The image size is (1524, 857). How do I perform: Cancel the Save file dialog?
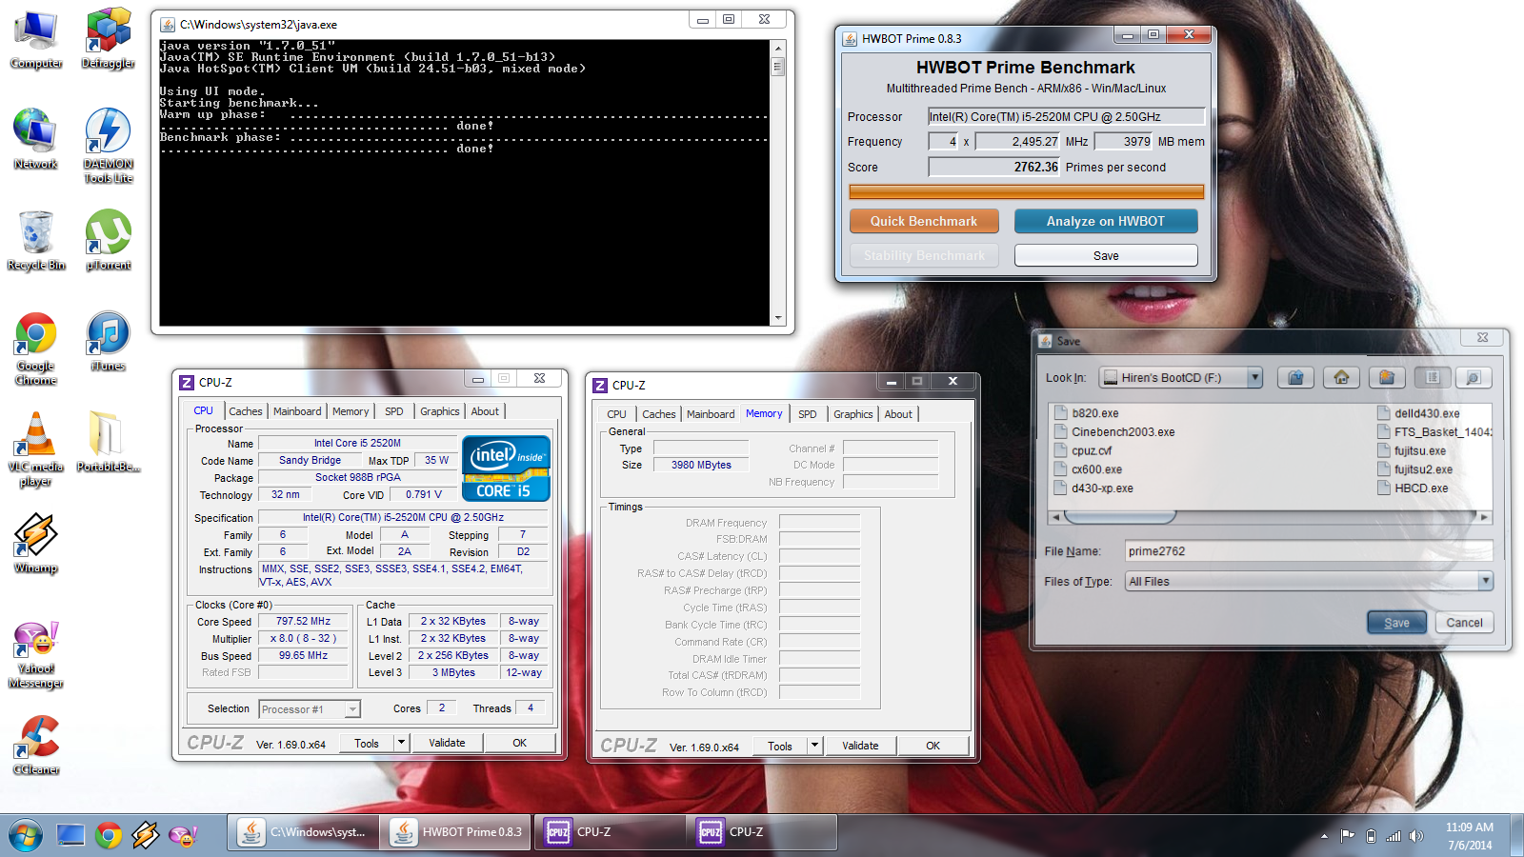click(1464, 623)
